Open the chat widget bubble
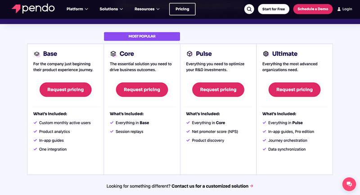Screen dimensions: 360x195 tap(349, 184)
